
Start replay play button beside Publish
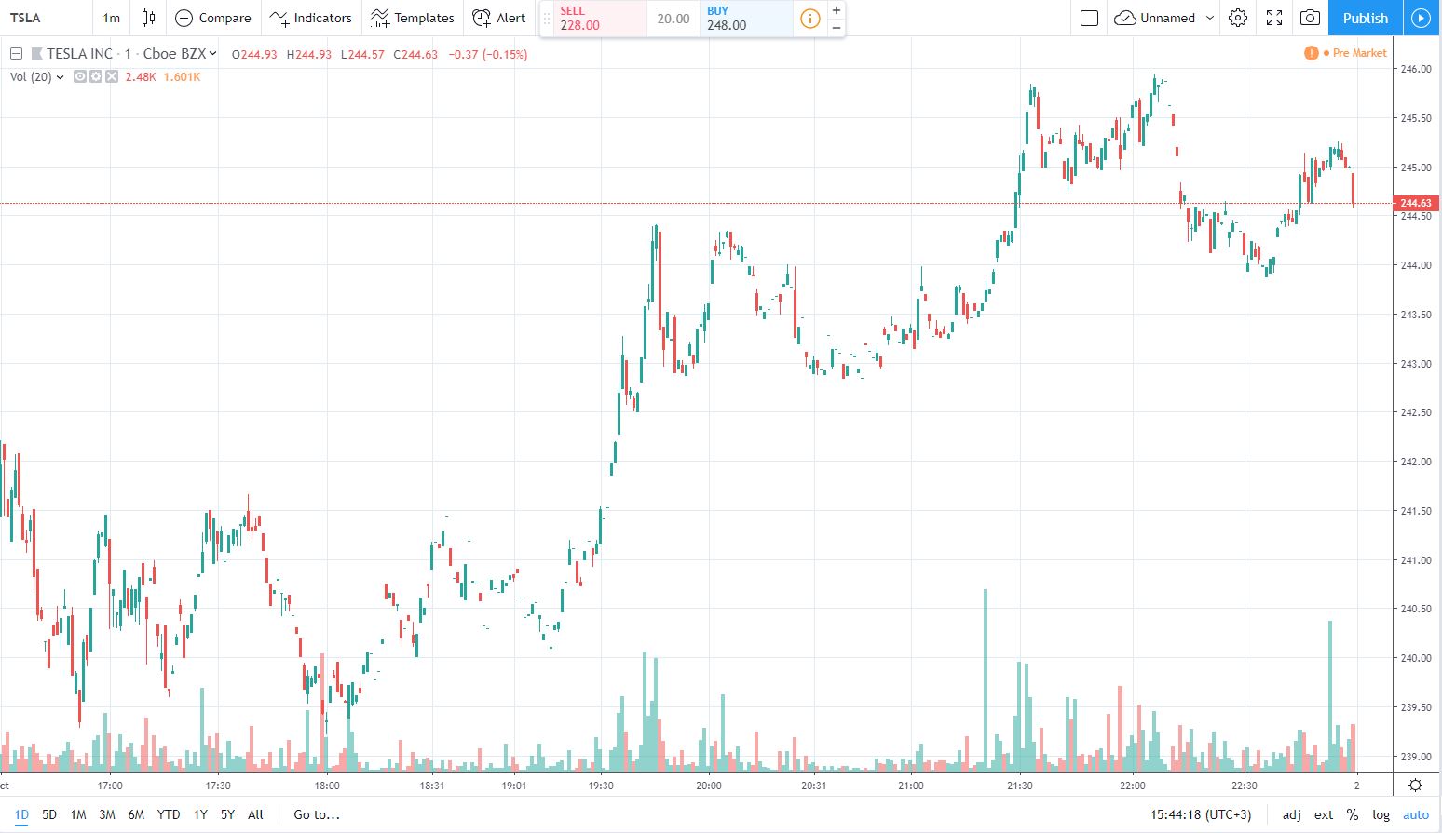pyautogui.click(x=1421, y=18)
